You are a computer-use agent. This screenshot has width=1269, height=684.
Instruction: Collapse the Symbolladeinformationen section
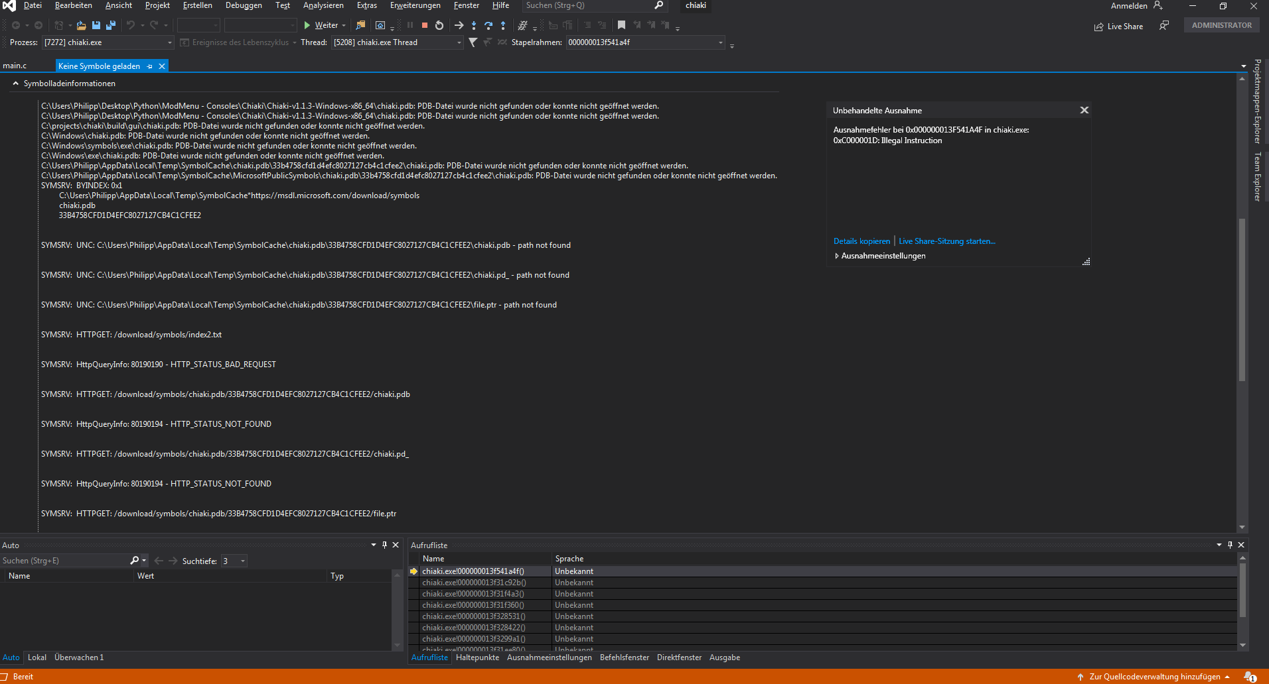[x=15, y=83]
